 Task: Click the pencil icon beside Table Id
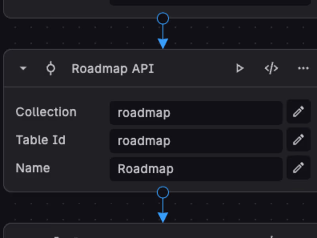tap(298, 140)
